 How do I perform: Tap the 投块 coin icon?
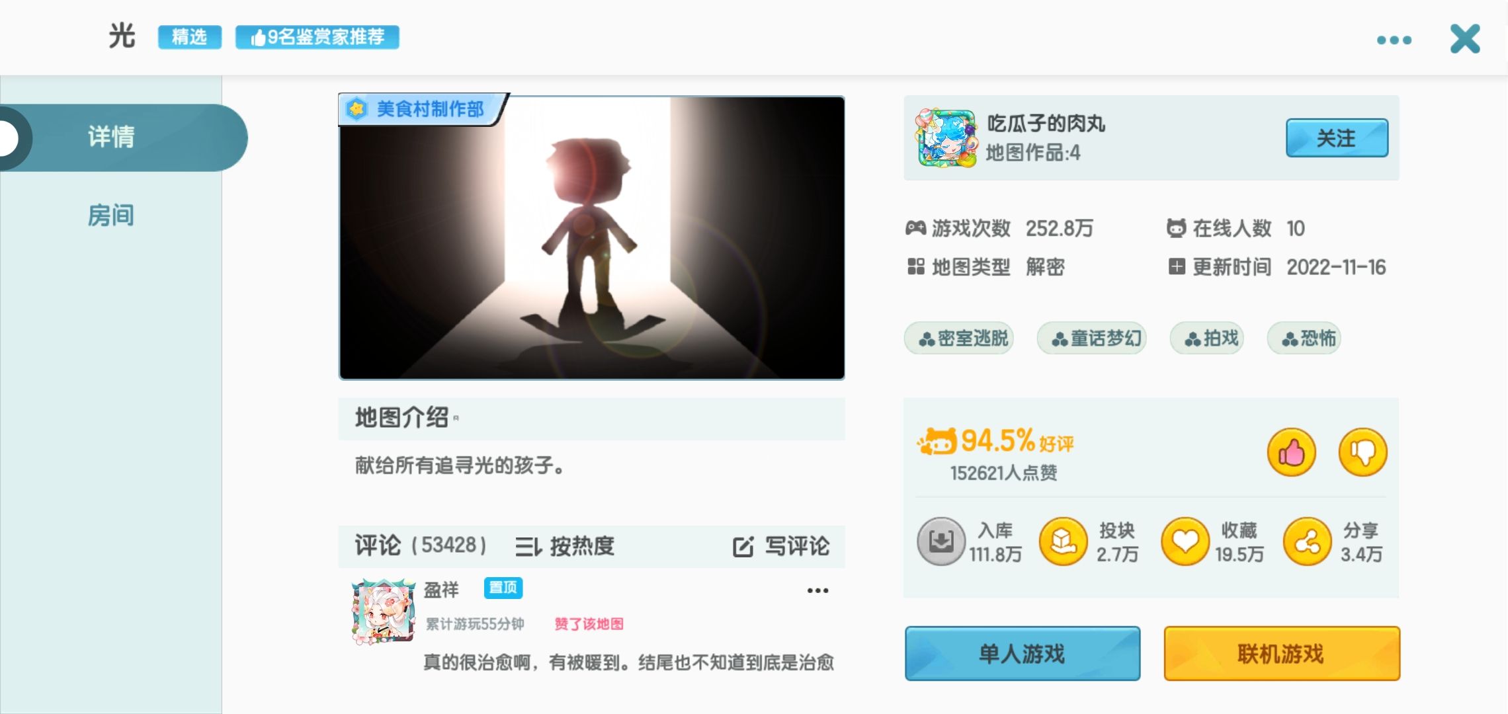click(x=1063, y=541)
